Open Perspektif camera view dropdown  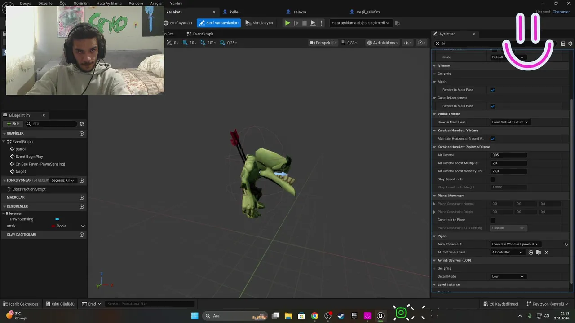(323, 43)
